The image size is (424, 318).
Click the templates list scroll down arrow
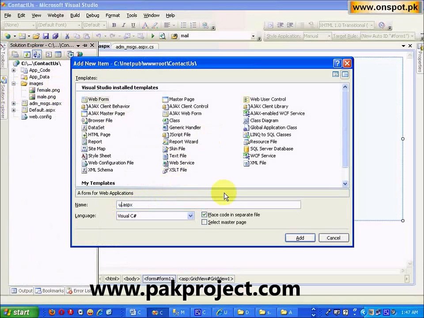click(345, 184)
